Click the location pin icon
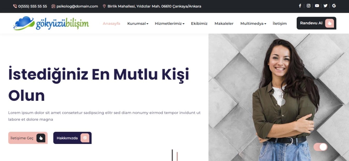 pos(104,6)
